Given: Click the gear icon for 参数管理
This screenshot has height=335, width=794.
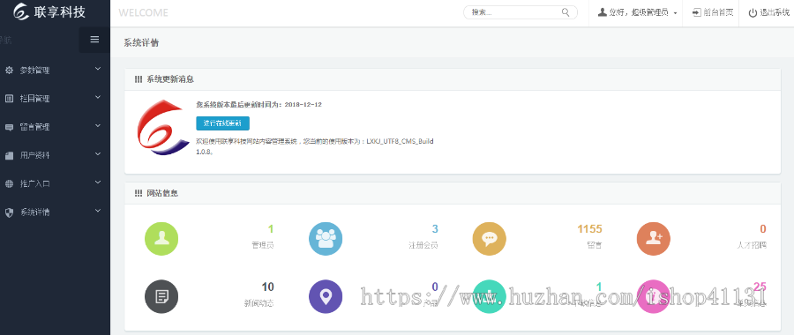Looking at the screenshot, I should tap(9, 71).
